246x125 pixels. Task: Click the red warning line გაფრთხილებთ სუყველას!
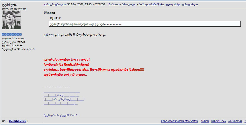point(67,60)
